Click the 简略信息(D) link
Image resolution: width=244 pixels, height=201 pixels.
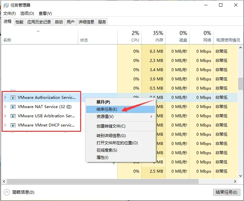click(23, 192)
